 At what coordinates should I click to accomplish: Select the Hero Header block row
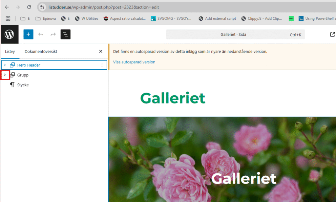point(54,65)
